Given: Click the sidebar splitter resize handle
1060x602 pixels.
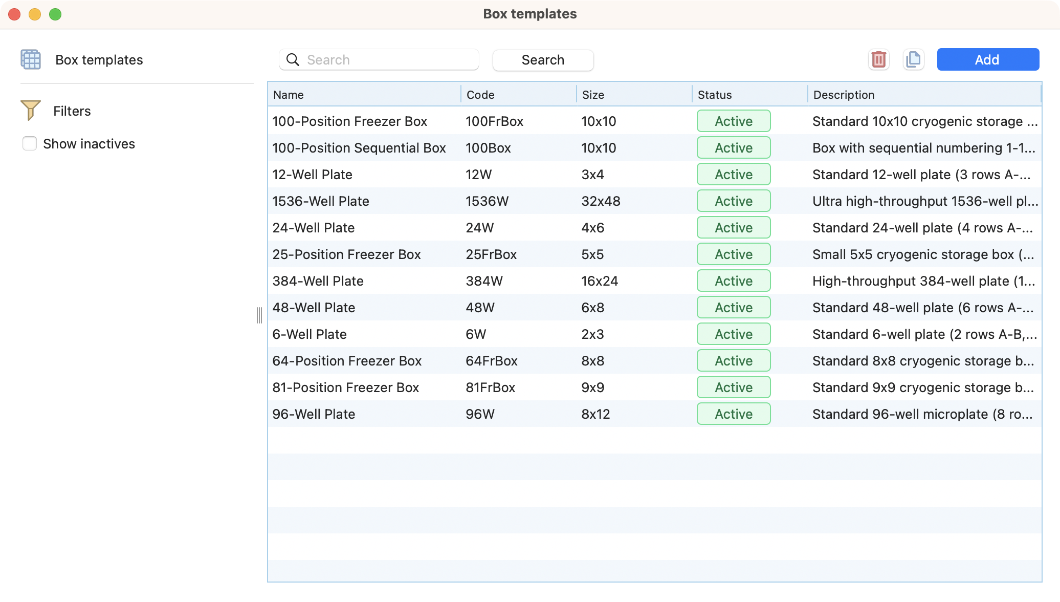Looking at the screenshot, I should coord(259,315).
